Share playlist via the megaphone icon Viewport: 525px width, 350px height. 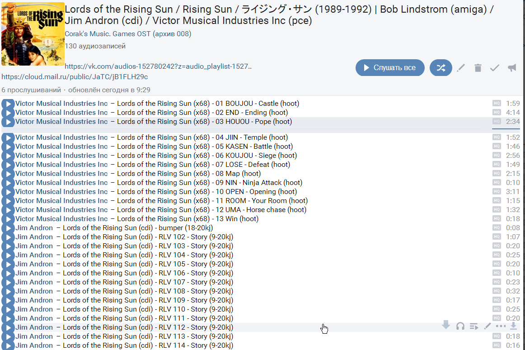tap(511, 68)
